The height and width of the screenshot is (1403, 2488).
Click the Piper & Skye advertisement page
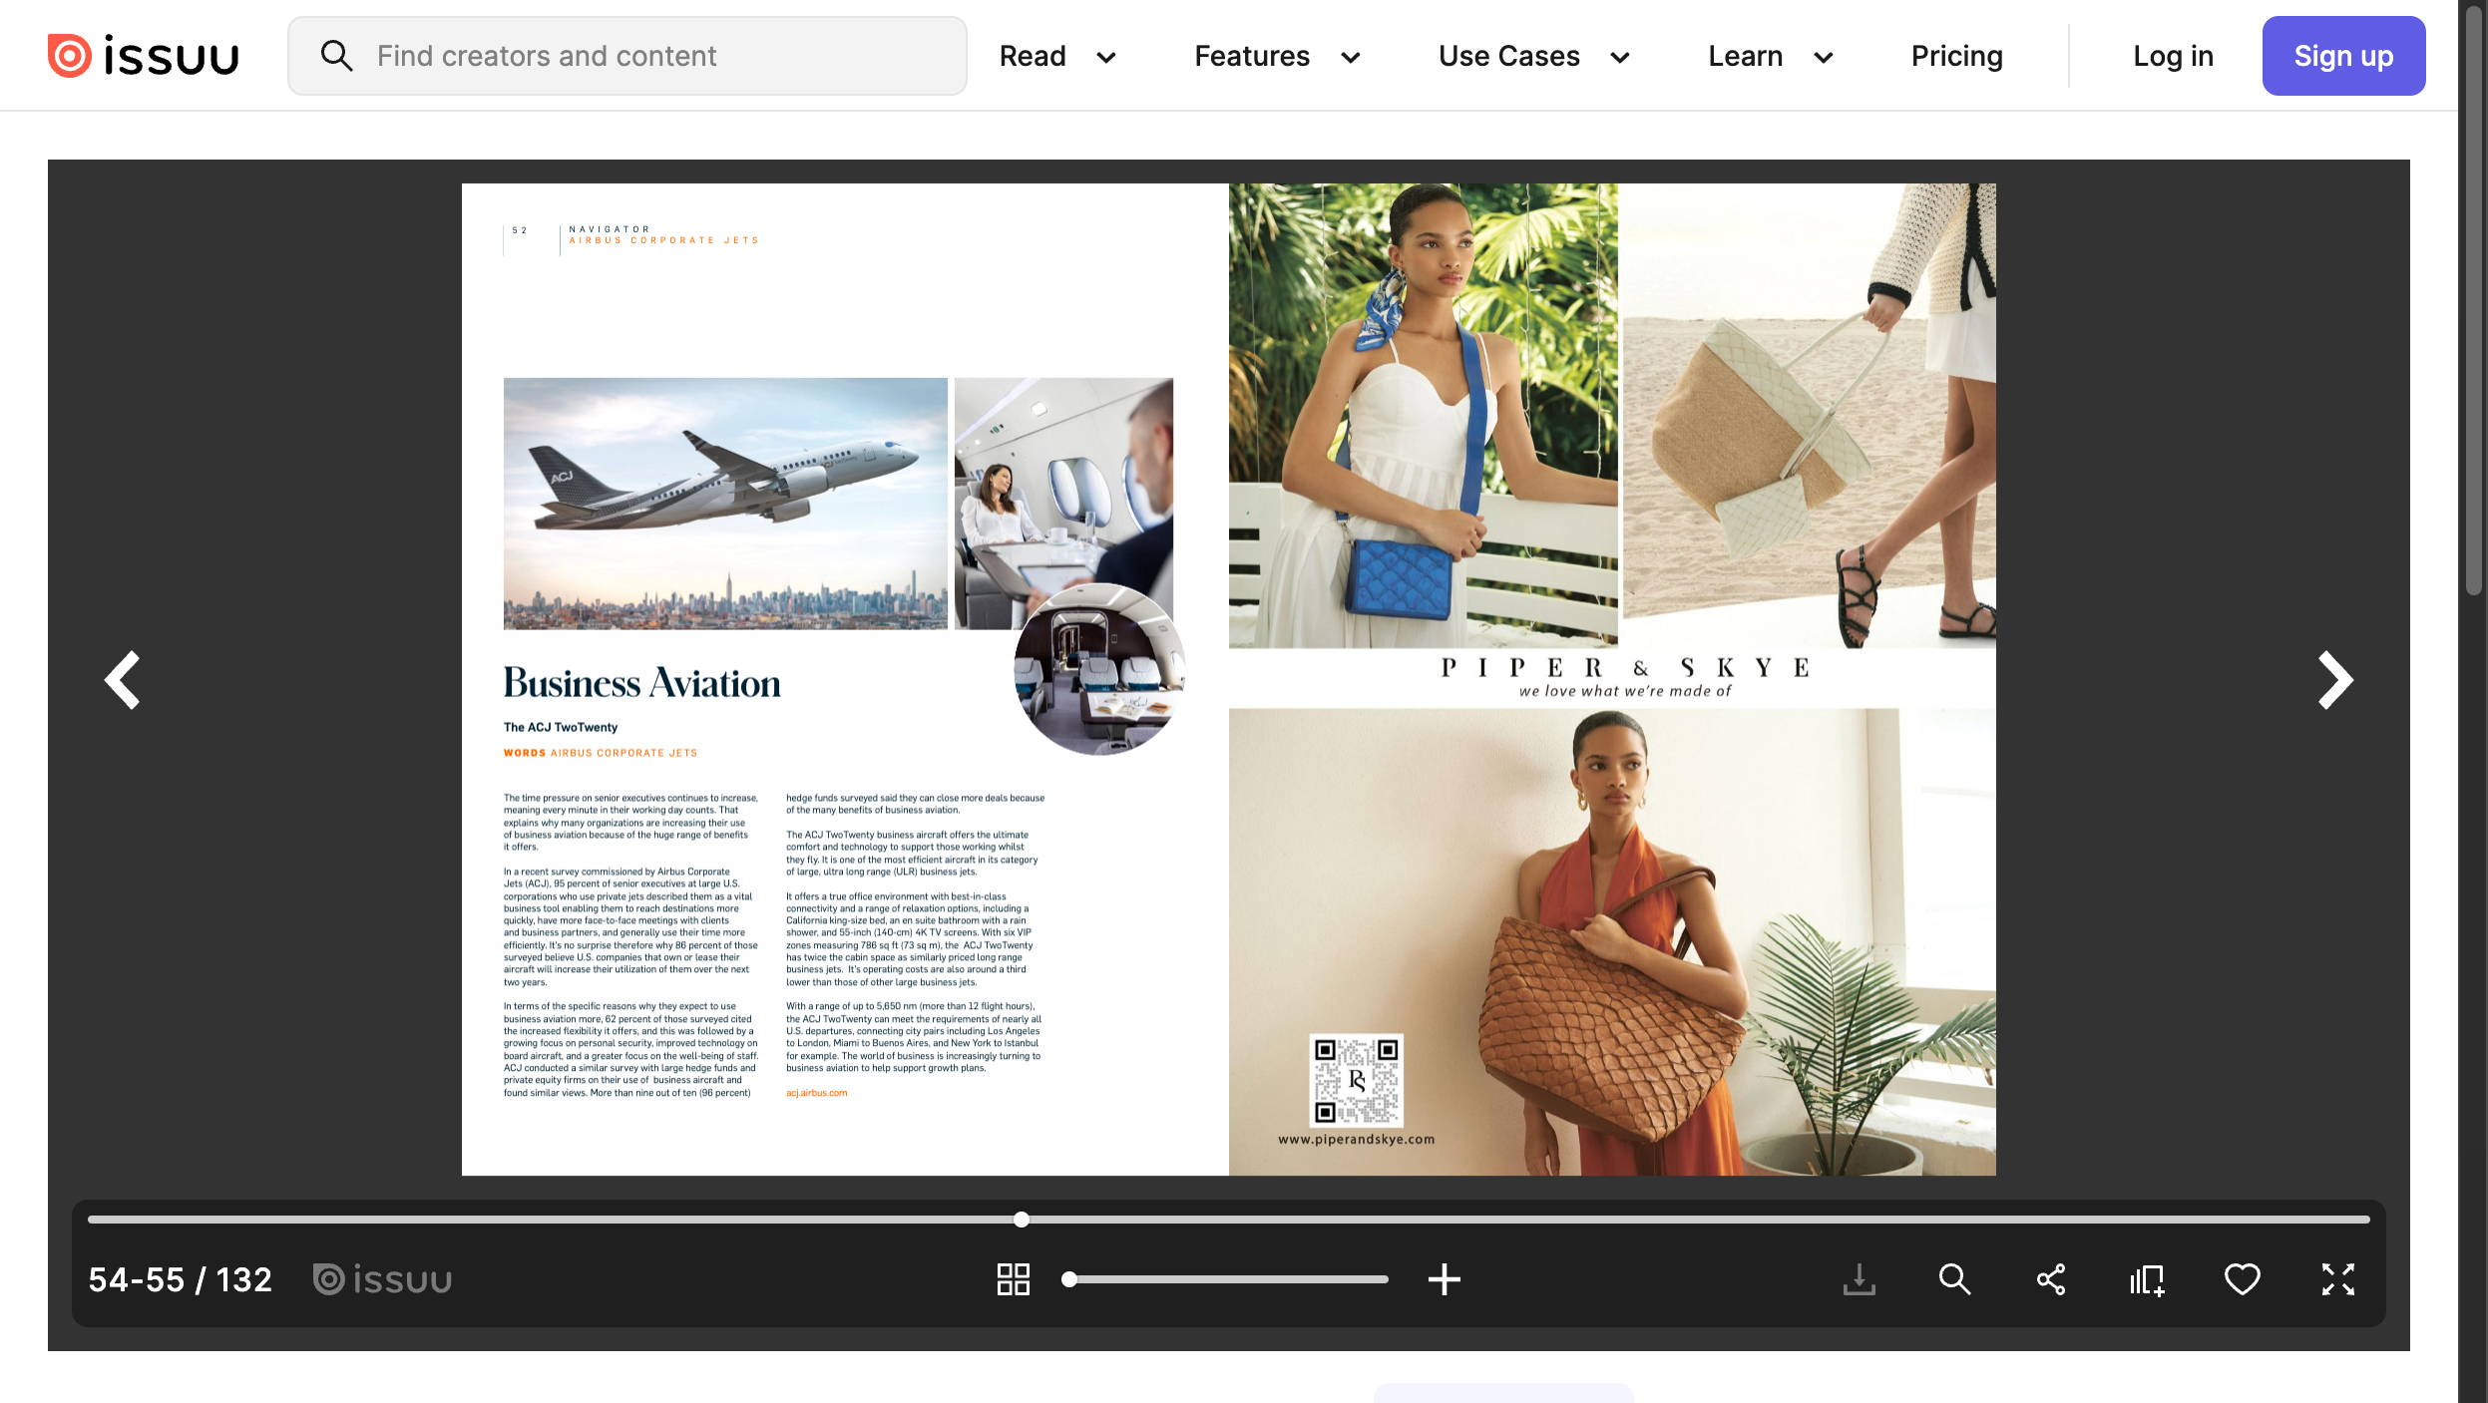[1612, 679]
